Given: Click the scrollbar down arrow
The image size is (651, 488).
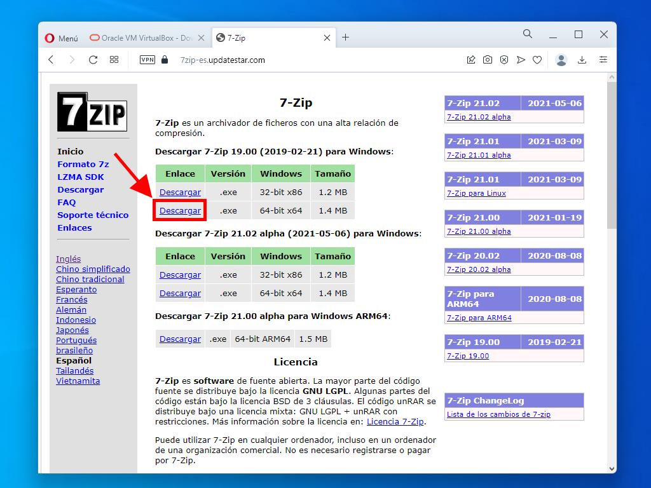Looking at the screenshot, I should pyautogui.click(x=612, y=468).
